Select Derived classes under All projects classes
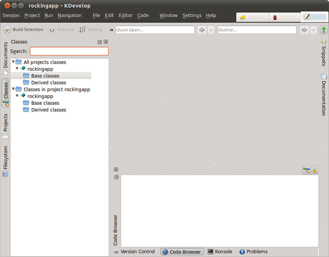Screen dimensions: 329x257 click(x=44, y=83)
